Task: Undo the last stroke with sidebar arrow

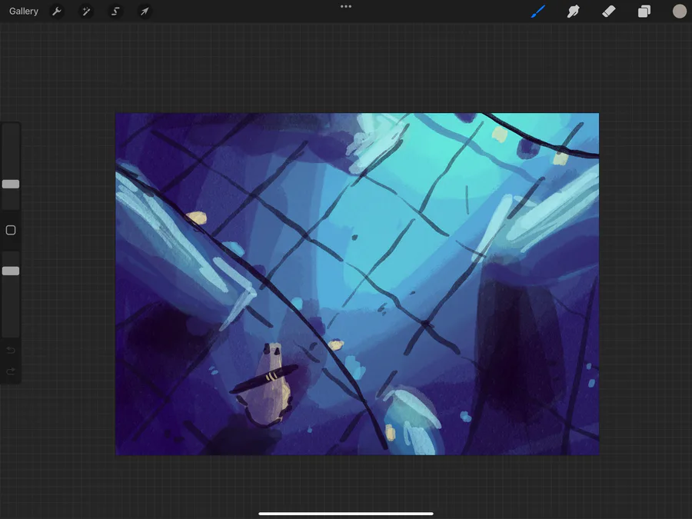Action: tap(11, 351)
